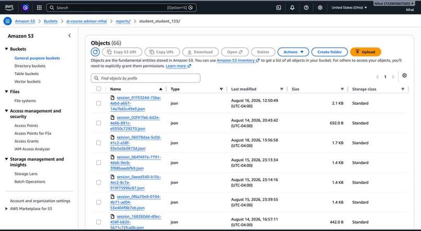421x231 pixels.
Task: Check the session_01f3324d row checkbox
Action: [99, 103]
